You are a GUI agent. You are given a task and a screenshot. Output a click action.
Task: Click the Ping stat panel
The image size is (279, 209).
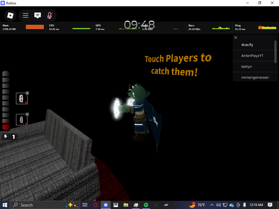coord(256,27)
